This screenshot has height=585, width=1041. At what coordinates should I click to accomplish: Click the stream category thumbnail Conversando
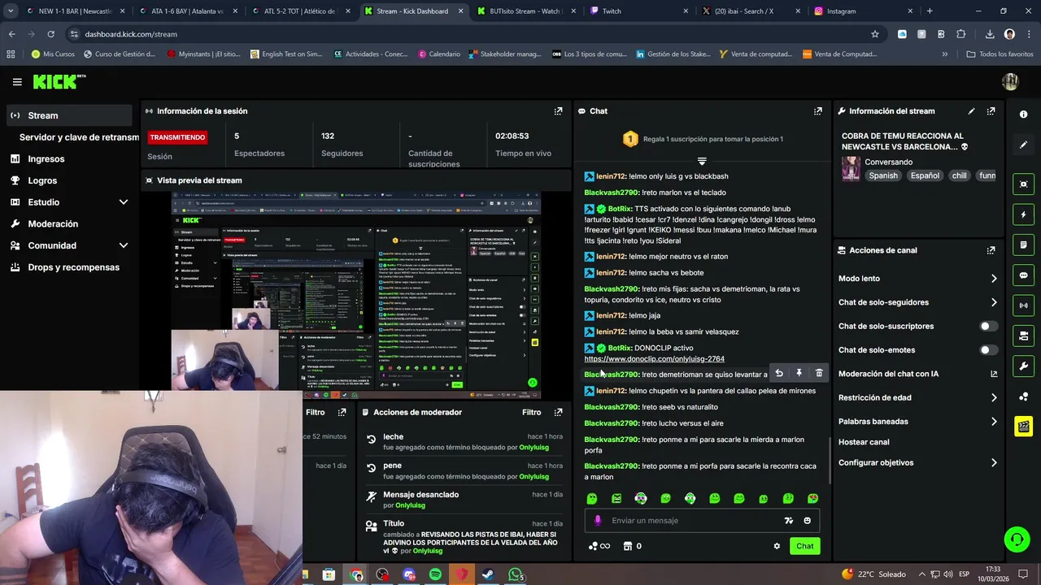[851, 168]
